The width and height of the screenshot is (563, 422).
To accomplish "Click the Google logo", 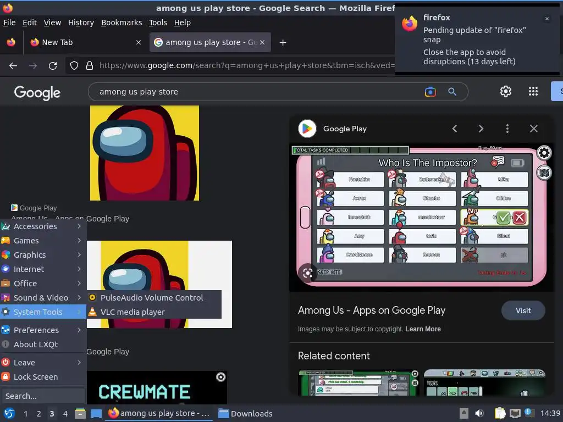I will pos(37,92).
